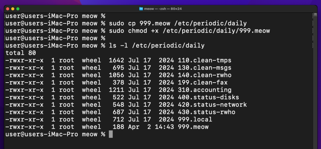
Task: Click the 400.status-disks filename
Action: tap(208, 97)
